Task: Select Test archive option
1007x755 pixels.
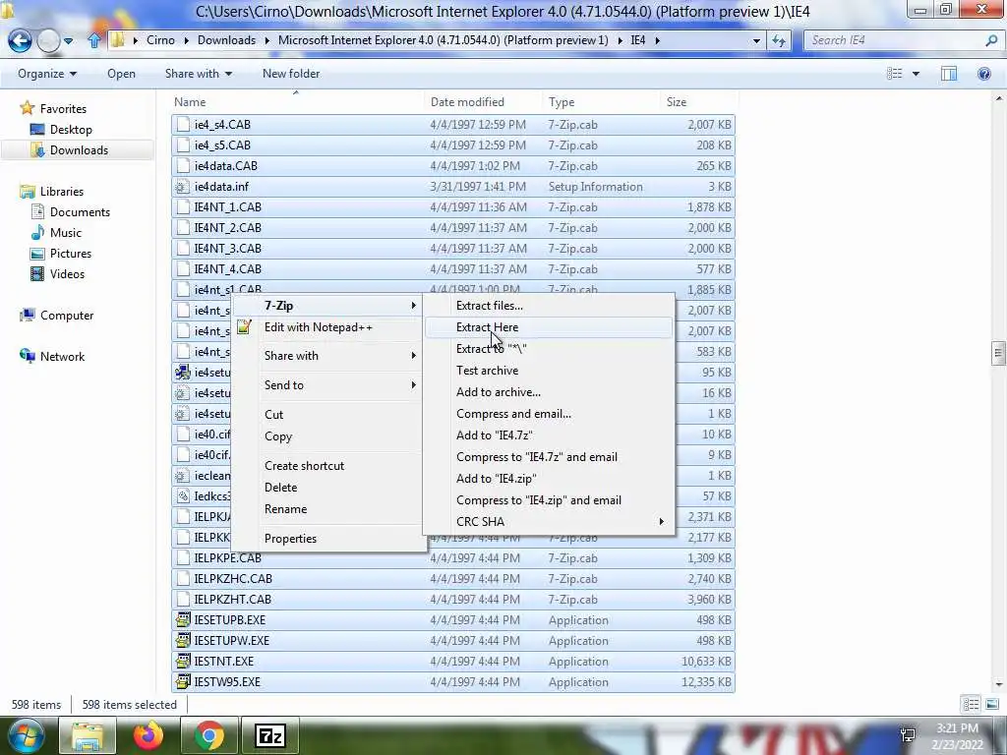Action: point(549,371)
